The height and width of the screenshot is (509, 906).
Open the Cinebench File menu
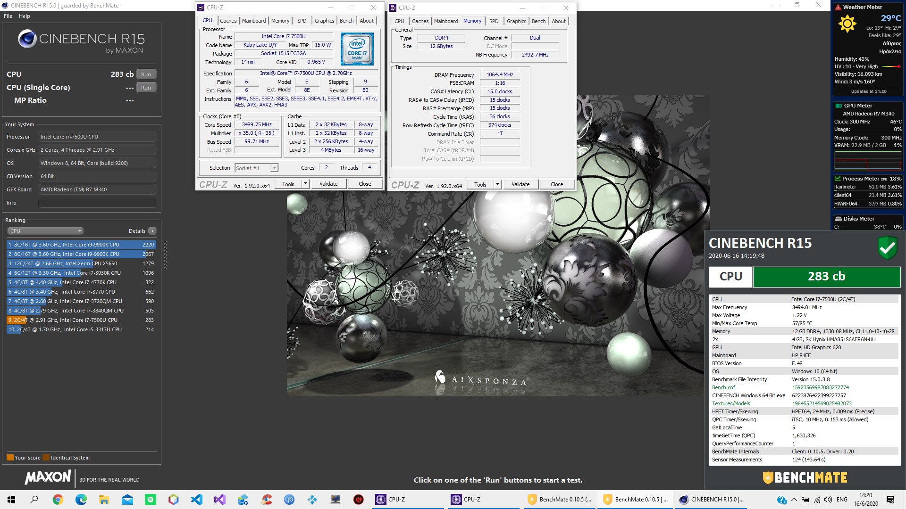pyautogui.click(x=8, y=16)
